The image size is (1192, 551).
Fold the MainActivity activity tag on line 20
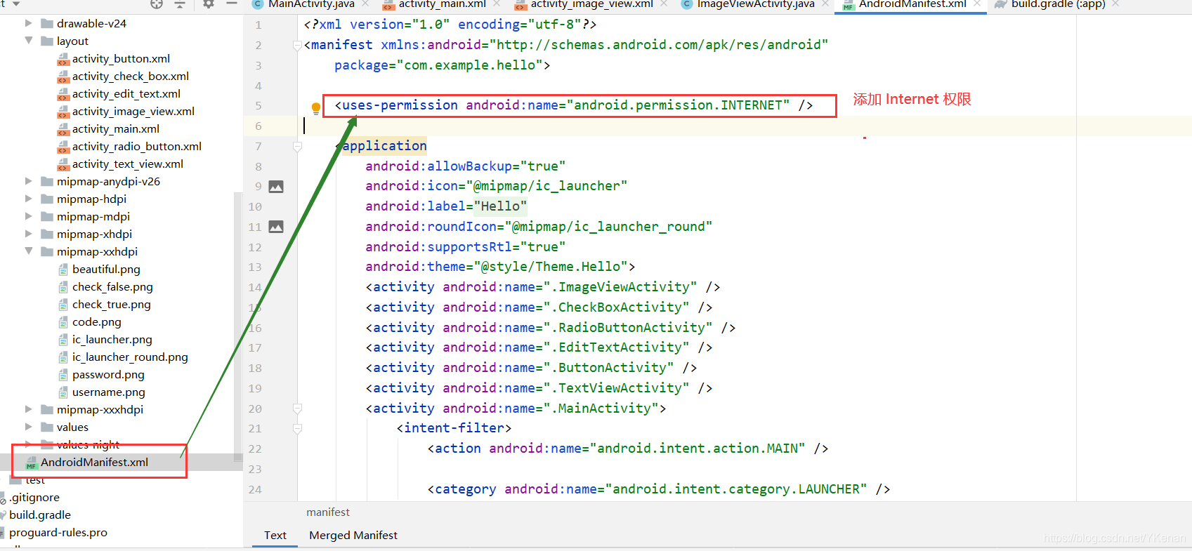297,409
